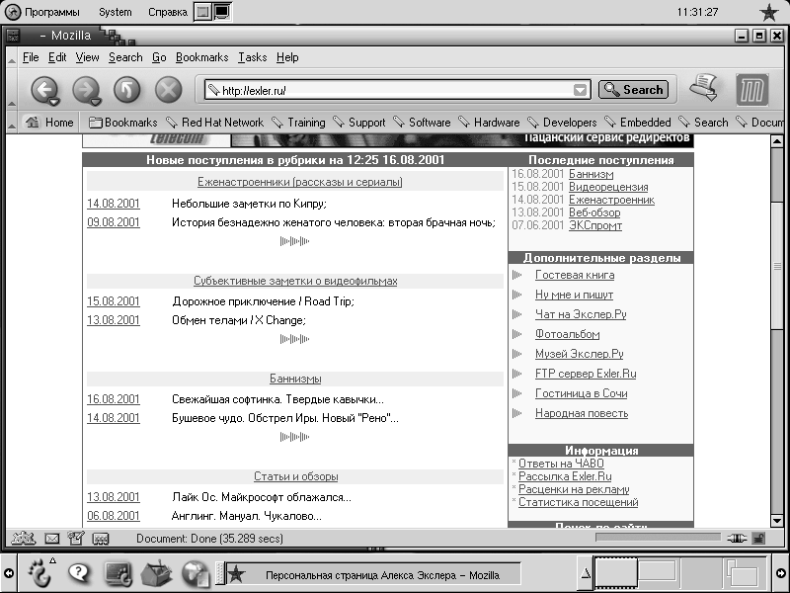This screenshot has height=593, width=790.
Task: Click the Print toolbar icon
Action: coord(703,89)
